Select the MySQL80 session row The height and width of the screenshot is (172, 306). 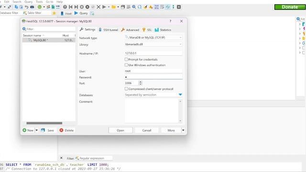[x=49, y=40]
